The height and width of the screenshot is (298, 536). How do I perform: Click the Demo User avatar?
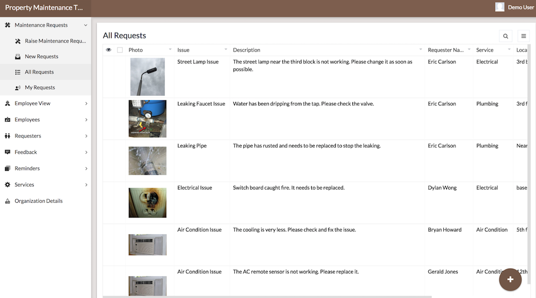500,7
